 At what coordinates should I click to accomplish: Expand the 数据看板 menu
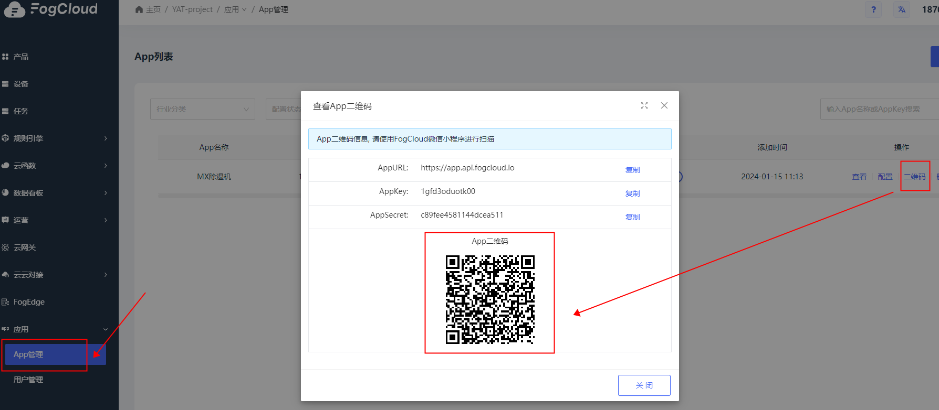coord(54,193)
